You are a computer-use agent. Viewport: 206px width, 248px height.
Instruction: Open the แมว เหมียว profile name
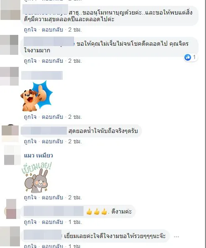pyautogui.click(x=39, y=156)
